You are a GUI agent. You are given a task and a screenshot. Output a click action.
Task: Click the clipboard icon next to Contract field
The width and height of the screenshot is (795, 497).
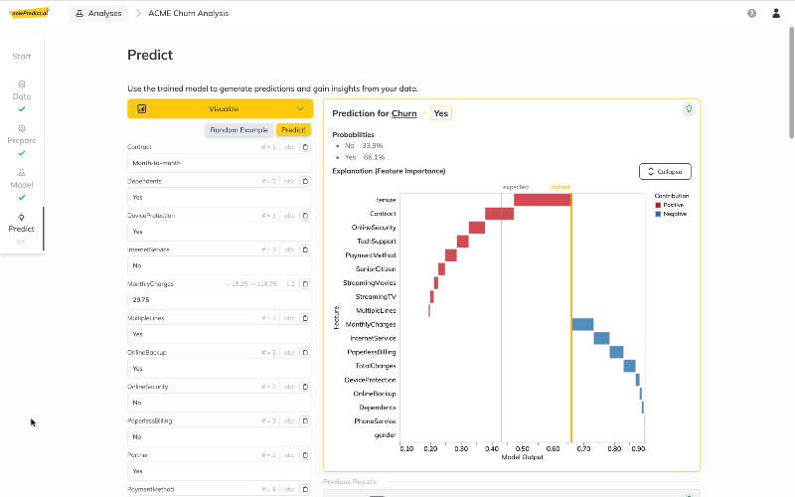(x=305, y=147)
